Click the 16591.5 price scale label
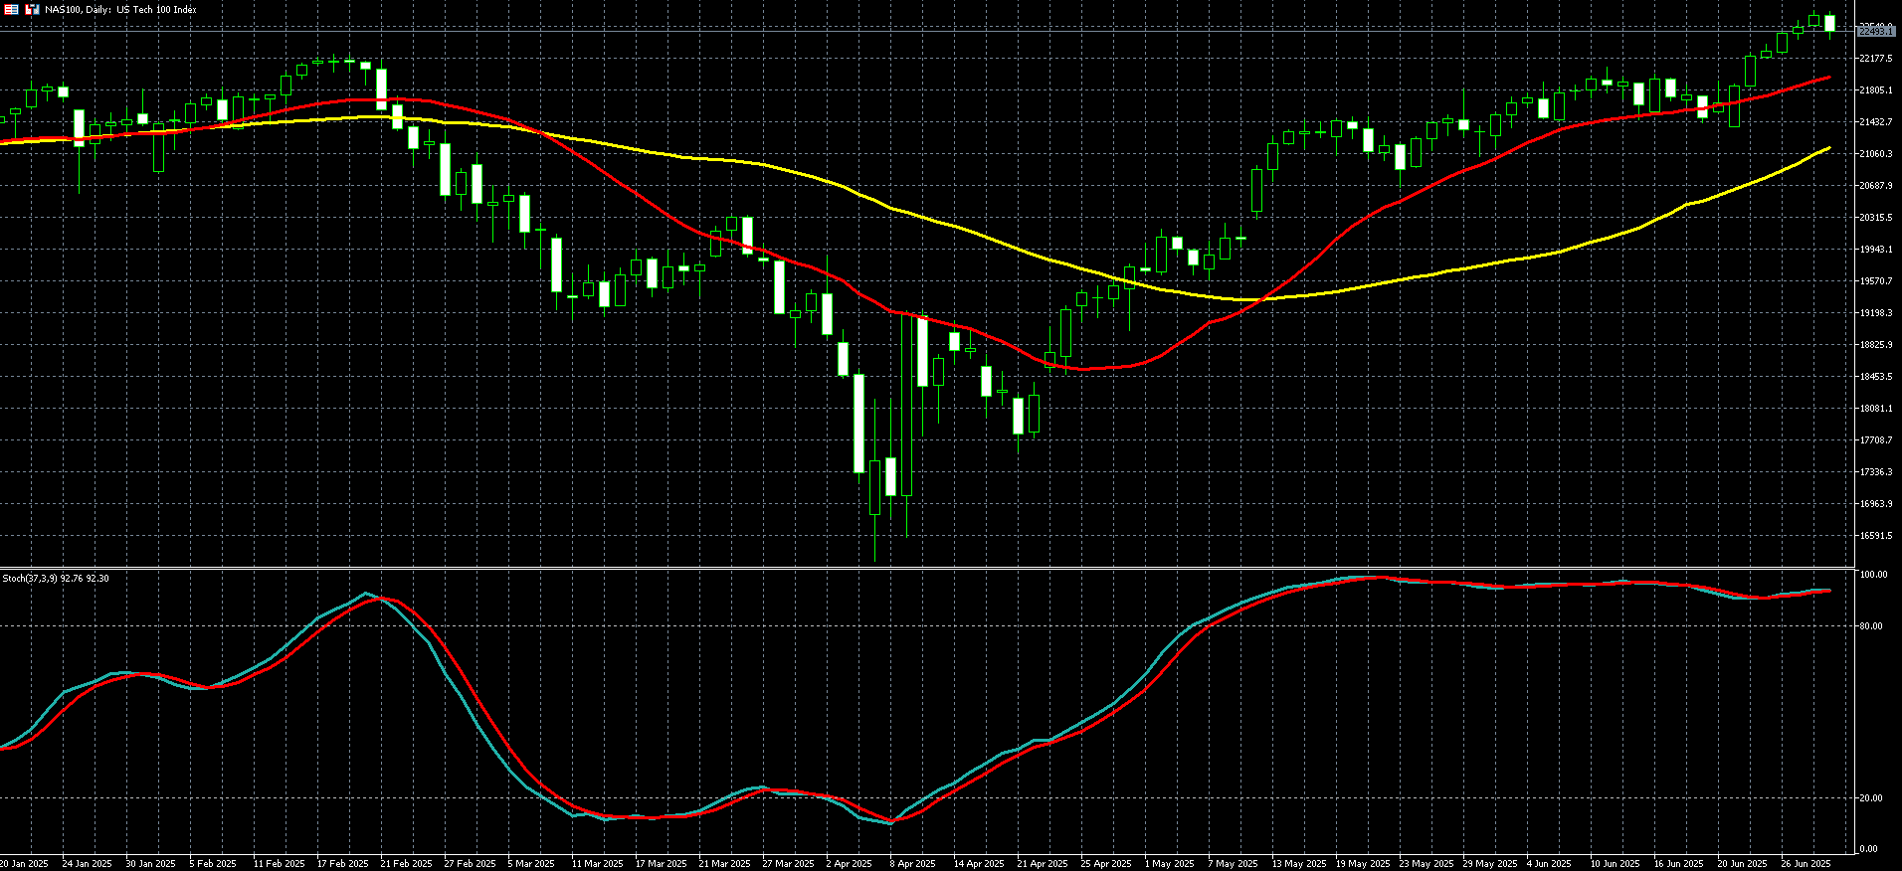The image size is (1902, 871). tap(1875, 536)
